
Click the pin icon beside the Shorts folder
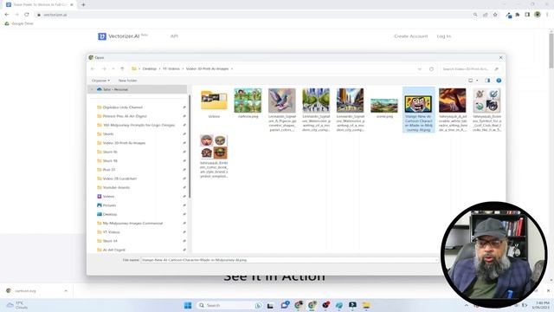point(184,134)
